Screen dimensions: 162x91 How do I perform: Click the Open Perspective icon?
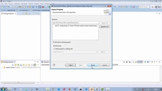(x=152, y=7)
